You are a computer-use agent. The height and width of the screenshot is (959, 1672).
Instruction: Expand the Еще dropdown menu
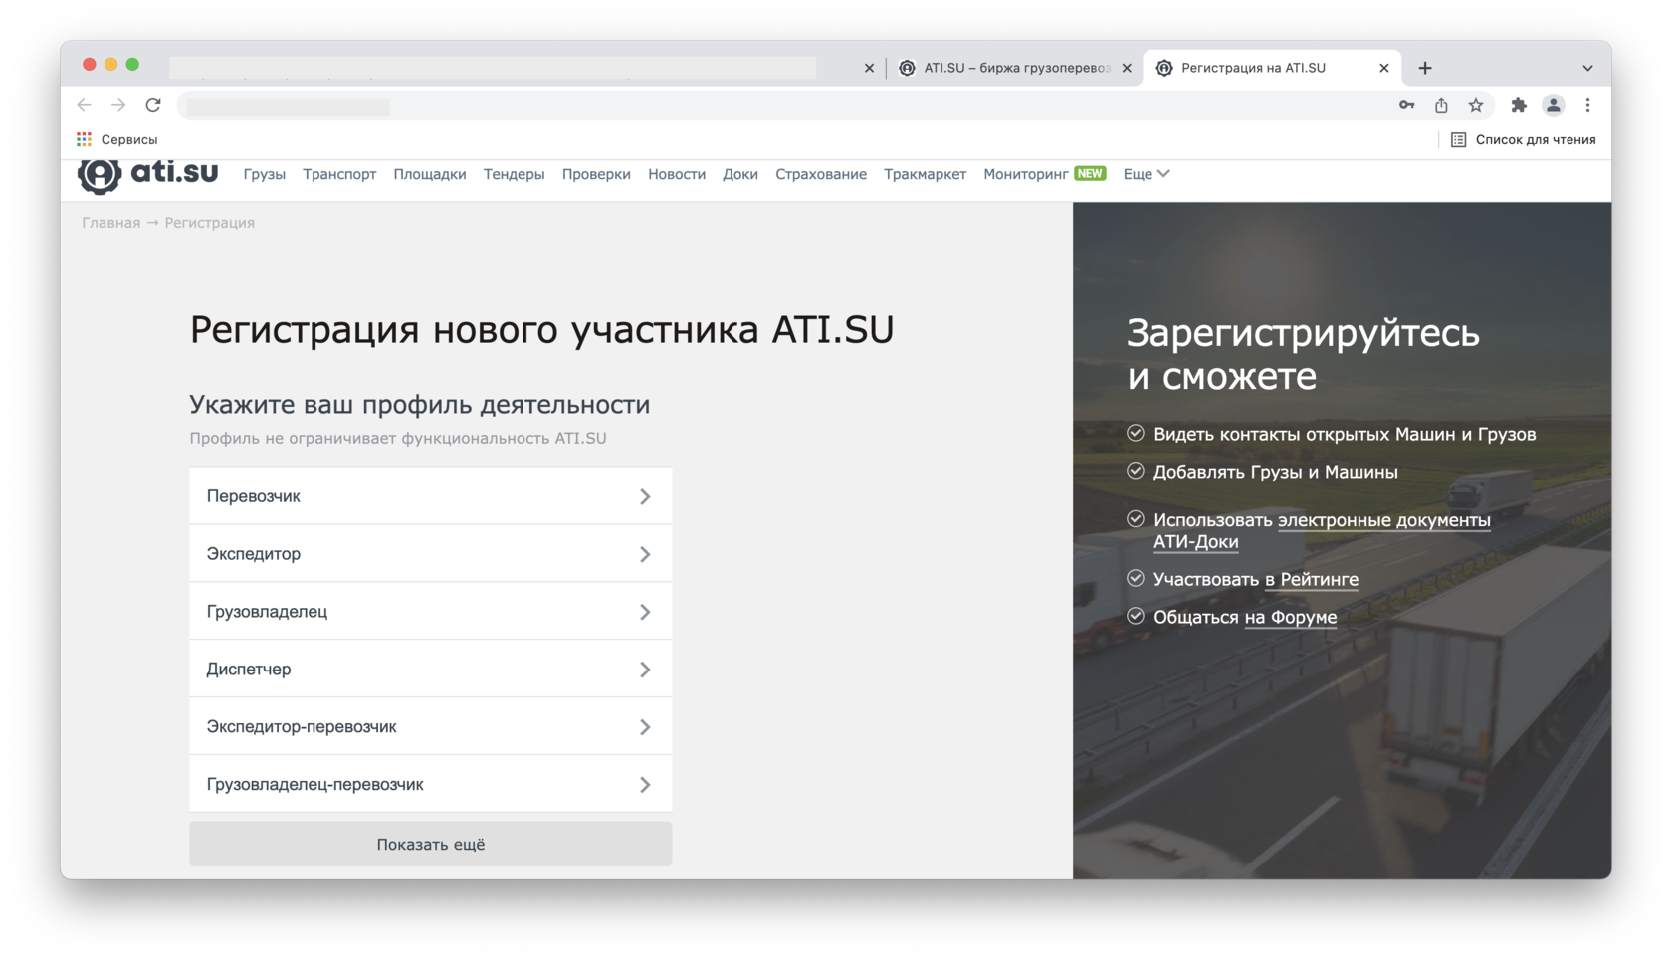[1147, 174]
